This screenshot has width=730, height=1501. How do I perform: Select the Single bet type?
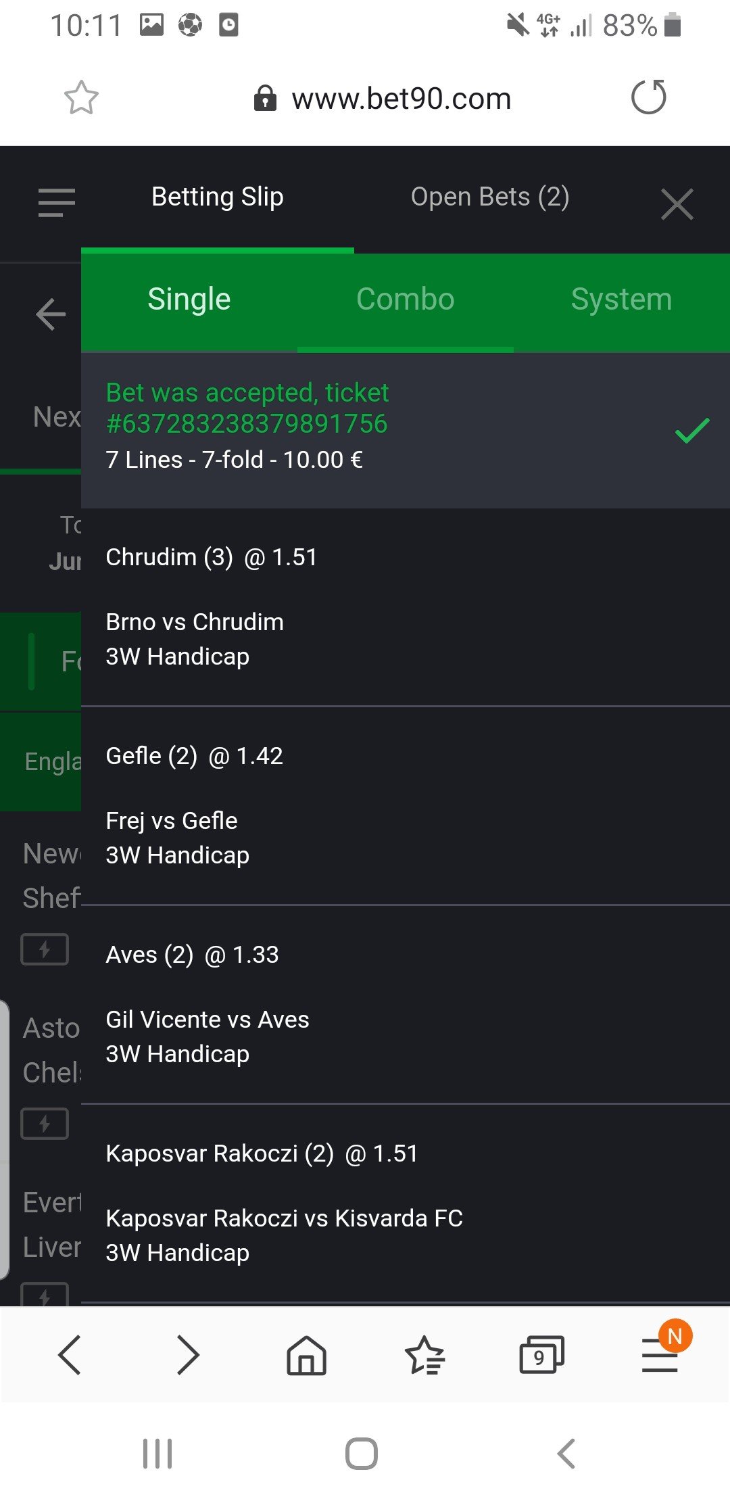coord(189,300)
